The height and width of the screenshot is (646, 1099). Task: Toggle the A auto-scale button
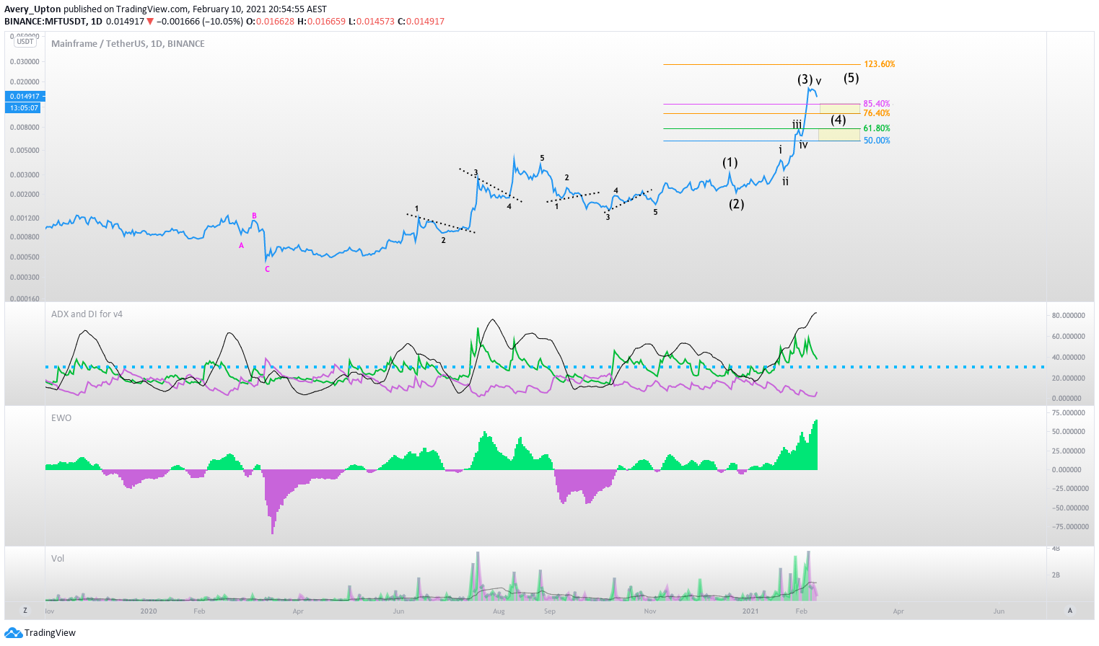pos(1070,611)
